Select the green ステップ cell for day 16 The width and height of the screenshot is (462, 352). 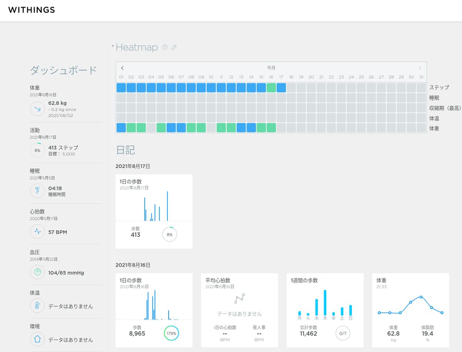coord(271,87)
